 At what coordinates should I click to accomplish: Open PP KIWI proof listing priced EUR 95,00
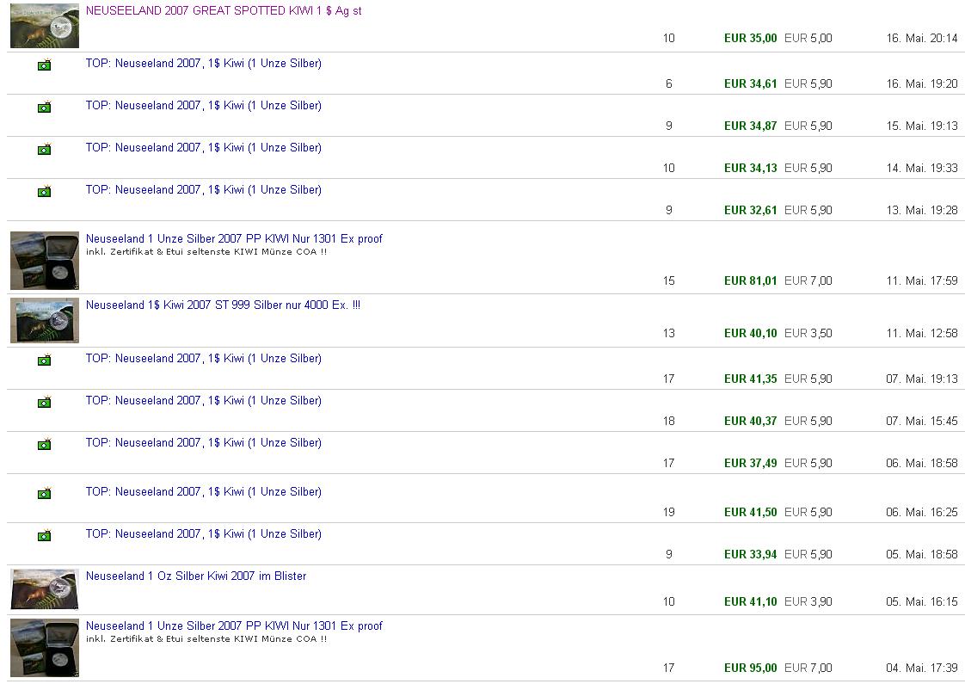click(x=234, y=626)
